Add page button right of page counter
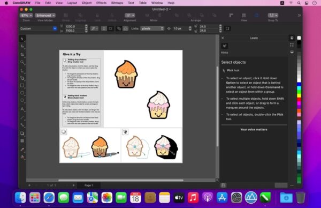Viewport: 321px width, 208px height. point(74,185)
